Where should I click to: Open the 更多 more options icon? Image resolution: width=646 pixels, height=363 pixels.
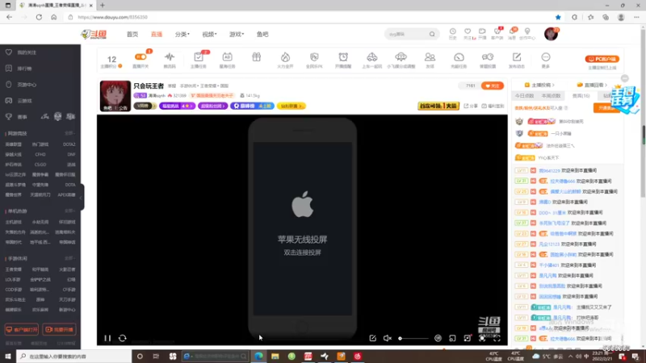[x=546, y=59]
